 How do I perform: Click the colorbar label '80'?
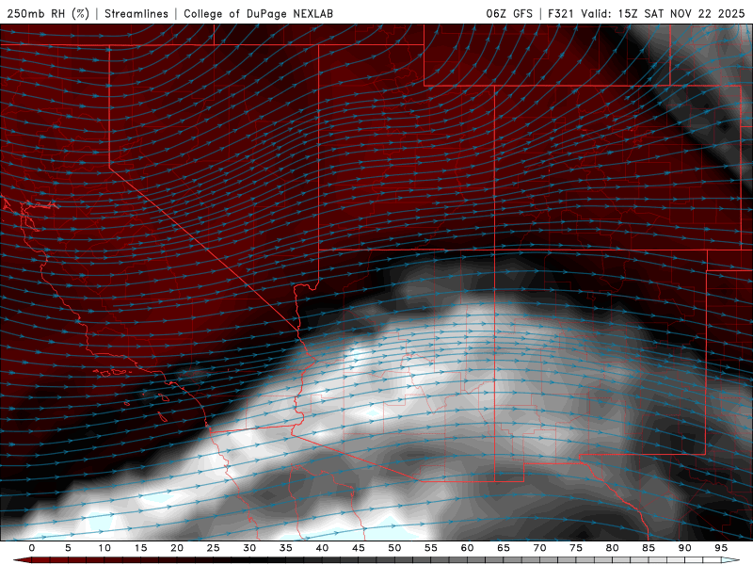(x=613, y=548)
